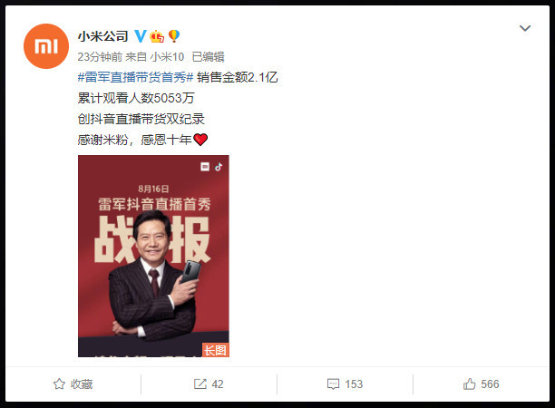Click the like count 566
The width and height of the screenshot is (555, 408).
(490, 384)
